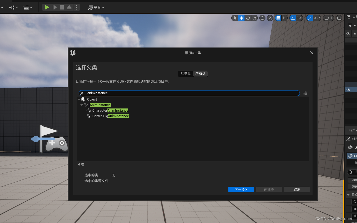The image size is (357, 223).
Task: Select the Blueprints icon in the toolbar
Action: tap(12, 7)
